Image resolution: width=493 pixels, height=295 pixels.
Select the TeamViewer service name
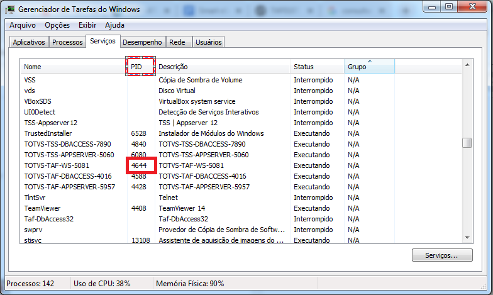click(42, 208)
